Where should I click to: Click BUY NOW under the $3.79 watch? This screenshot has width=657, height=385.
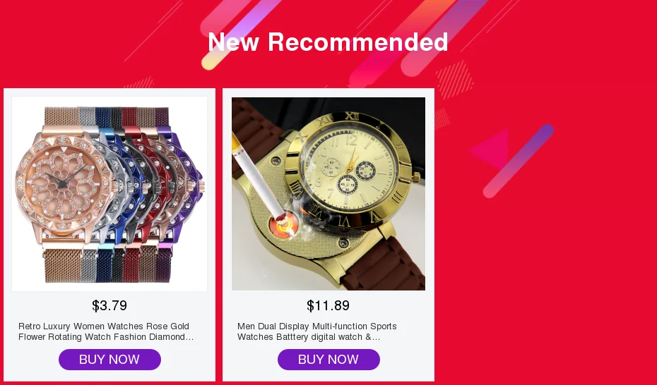pyautogui.click(x=109, y=360)
